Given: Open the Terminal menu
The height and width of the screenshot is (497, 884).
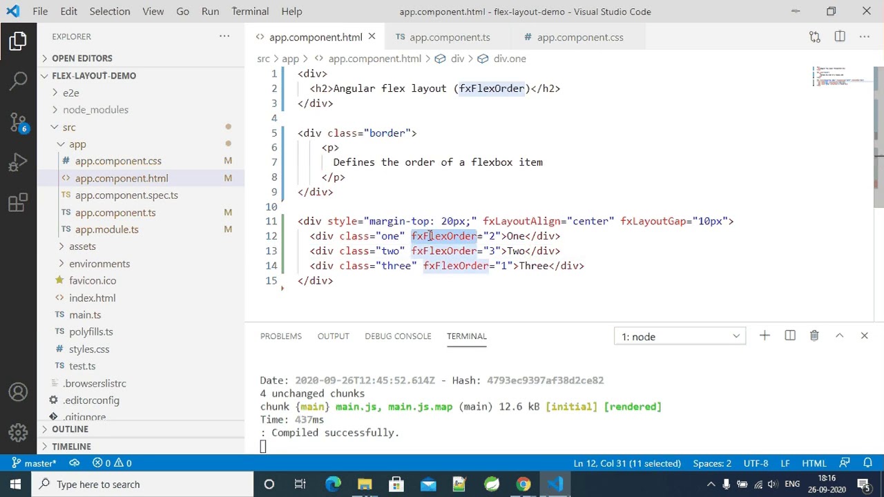Looking at the screenshot, I should click(x=250, y=11).
